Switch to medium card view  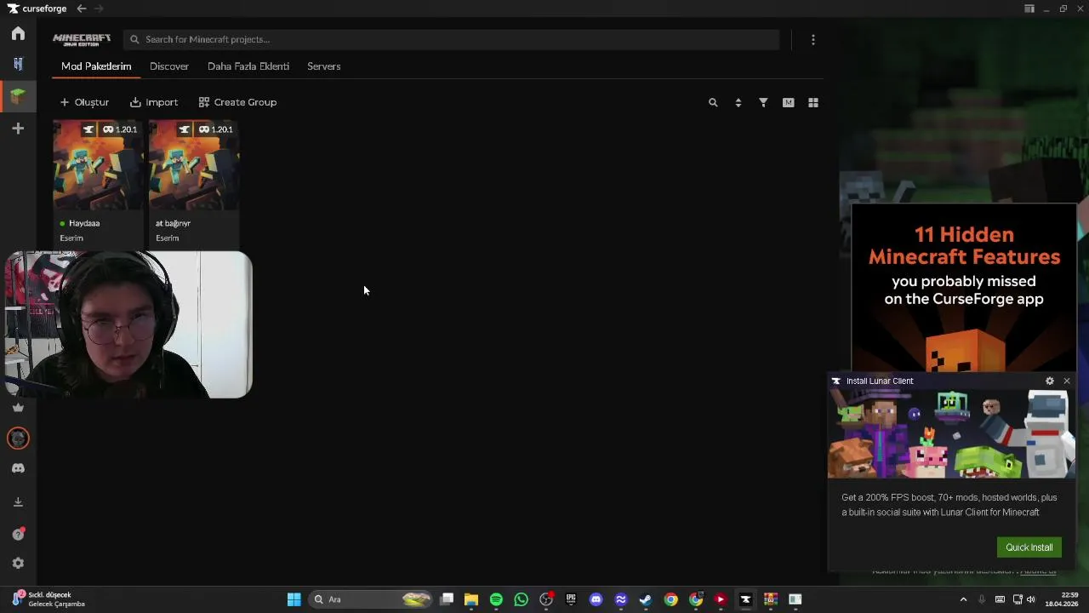click(788, 102)
